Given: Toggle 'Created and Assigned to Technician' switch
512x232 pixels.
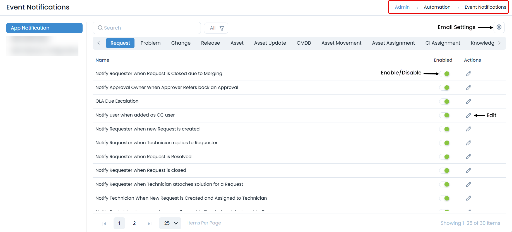Looking at the screenshot, I should point(444,198).
